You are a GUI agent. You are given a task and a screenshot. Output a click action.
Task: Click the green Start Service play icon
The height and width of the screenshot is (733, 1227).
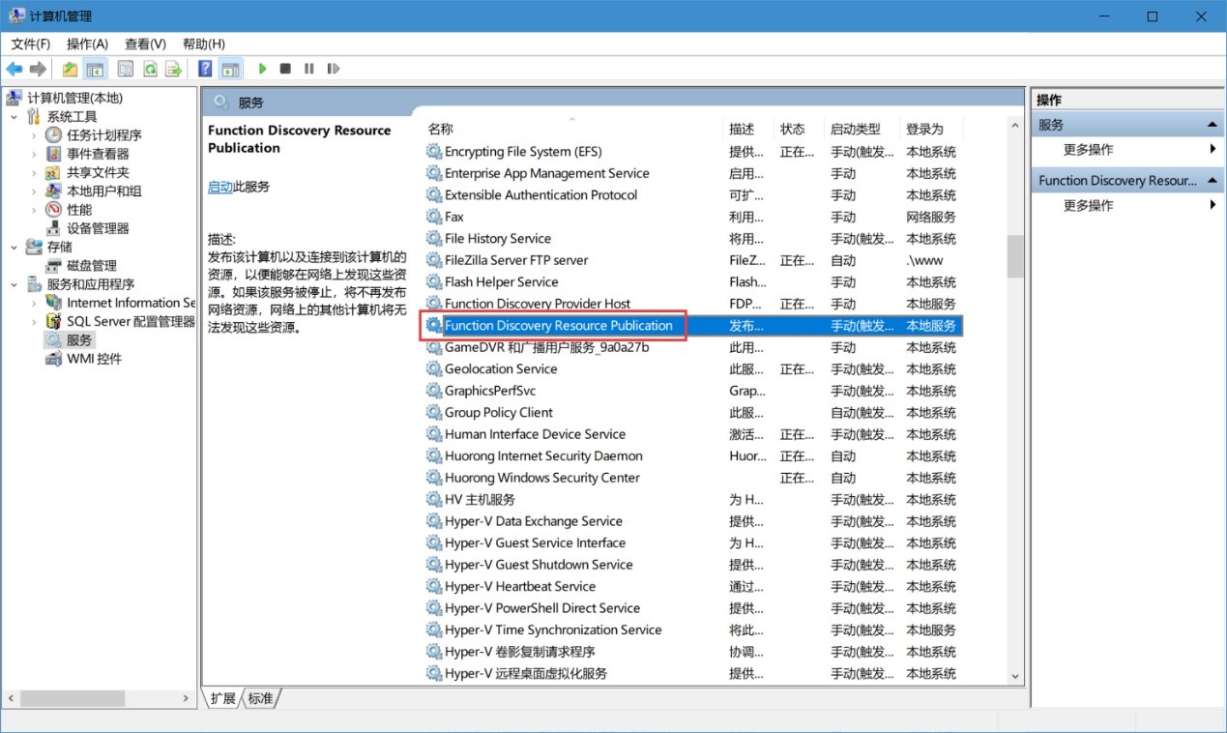tap(262, 69)
